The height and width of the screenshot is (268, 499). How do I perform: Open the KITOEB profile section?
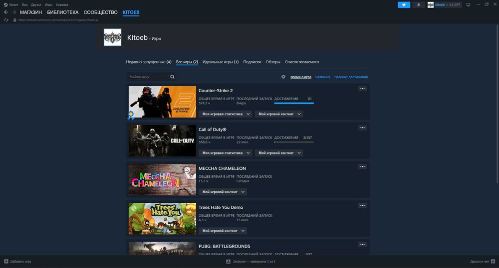(x=131, y=12)
